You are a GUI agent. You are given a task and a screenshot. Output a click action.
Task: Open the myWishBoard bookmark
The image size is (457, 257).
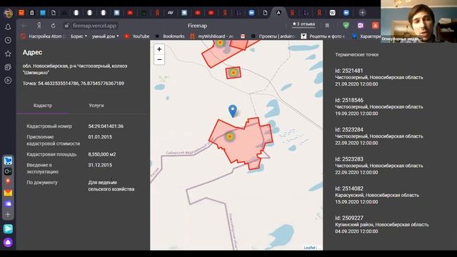tap(211, 36)
